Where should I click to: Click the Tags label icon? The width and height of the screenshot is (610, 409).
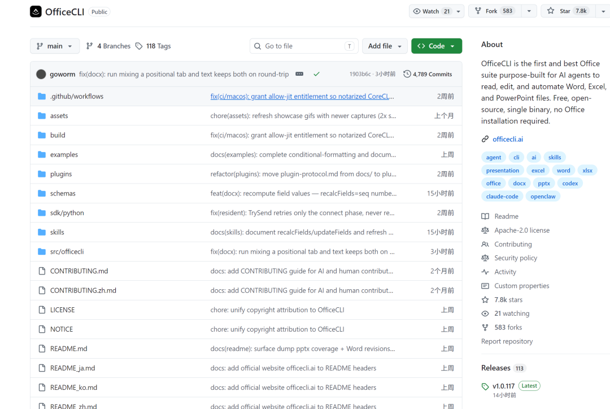[x=139, y=46]
